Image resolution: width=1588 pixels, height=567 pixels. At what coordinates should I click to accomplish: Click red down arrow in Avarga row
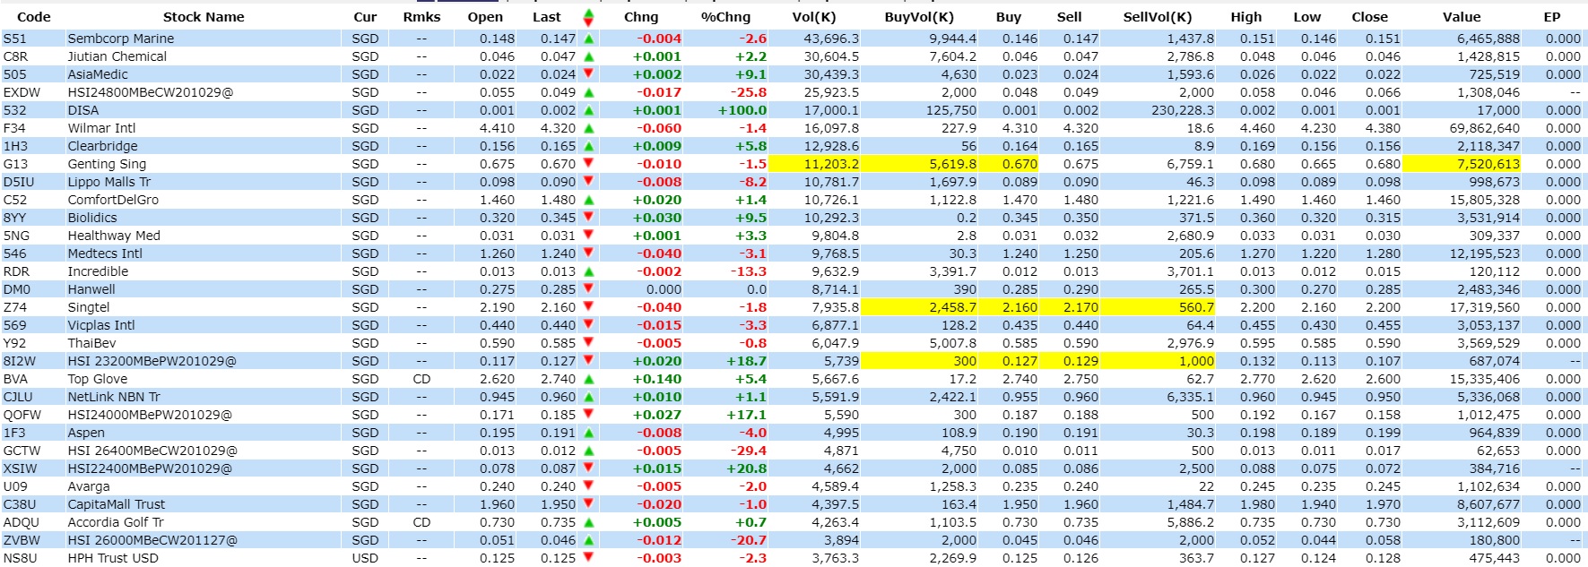[x=589, y=485]
